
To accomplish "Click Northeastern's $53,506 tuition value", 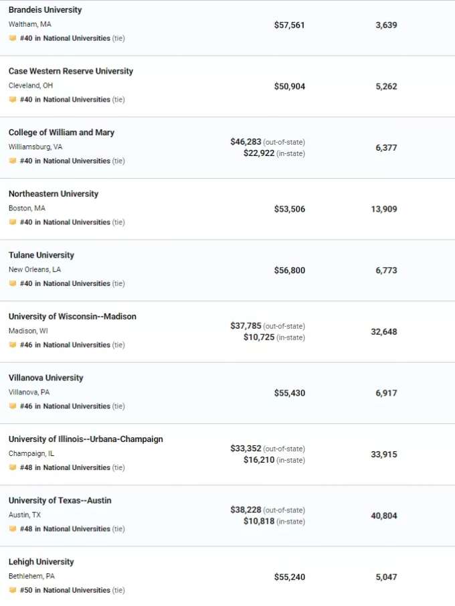I will pyautogui.click(x=290, y=209).
